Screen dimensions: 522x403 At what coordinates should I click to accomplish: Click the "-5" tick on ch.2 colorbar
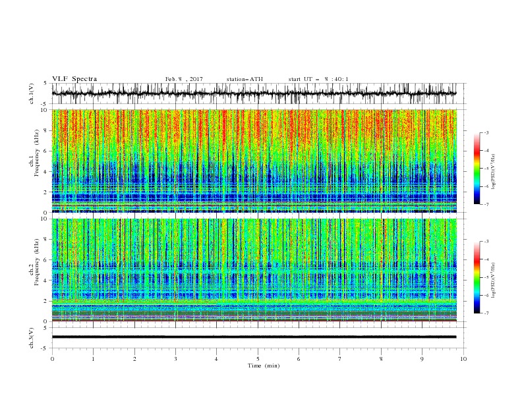click(x=486, y=277)
